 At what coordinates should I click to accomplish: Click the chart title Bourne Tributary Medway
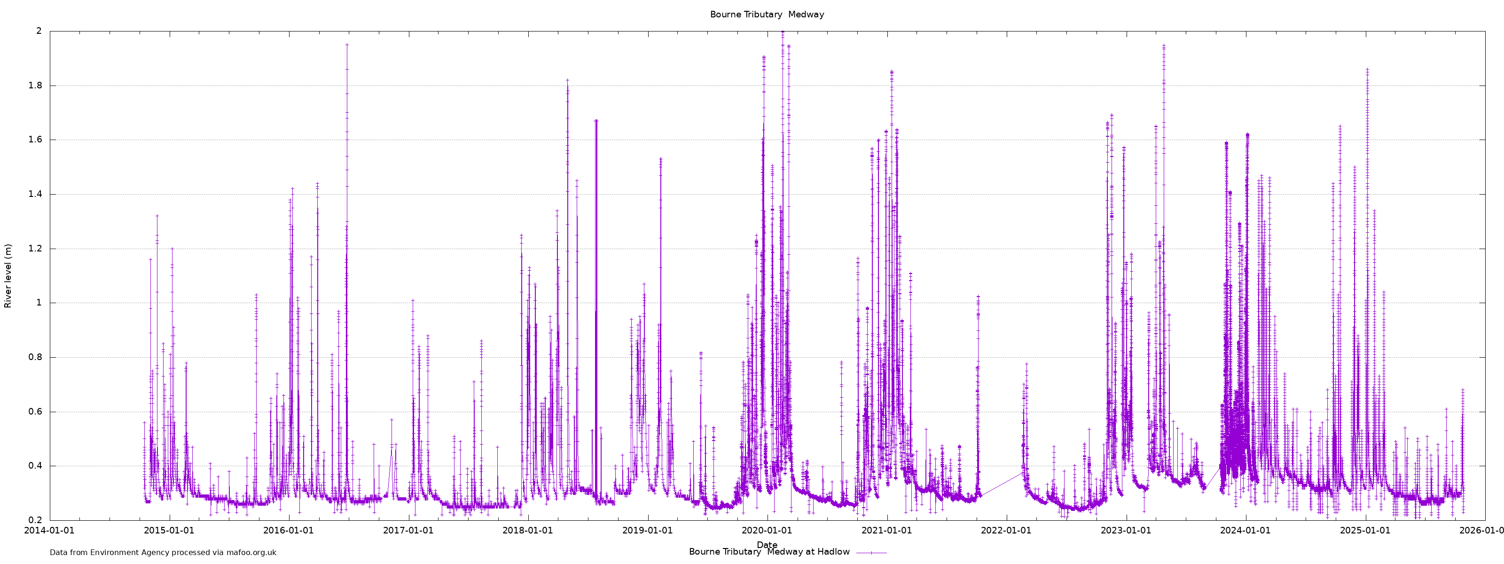[767, 15]
